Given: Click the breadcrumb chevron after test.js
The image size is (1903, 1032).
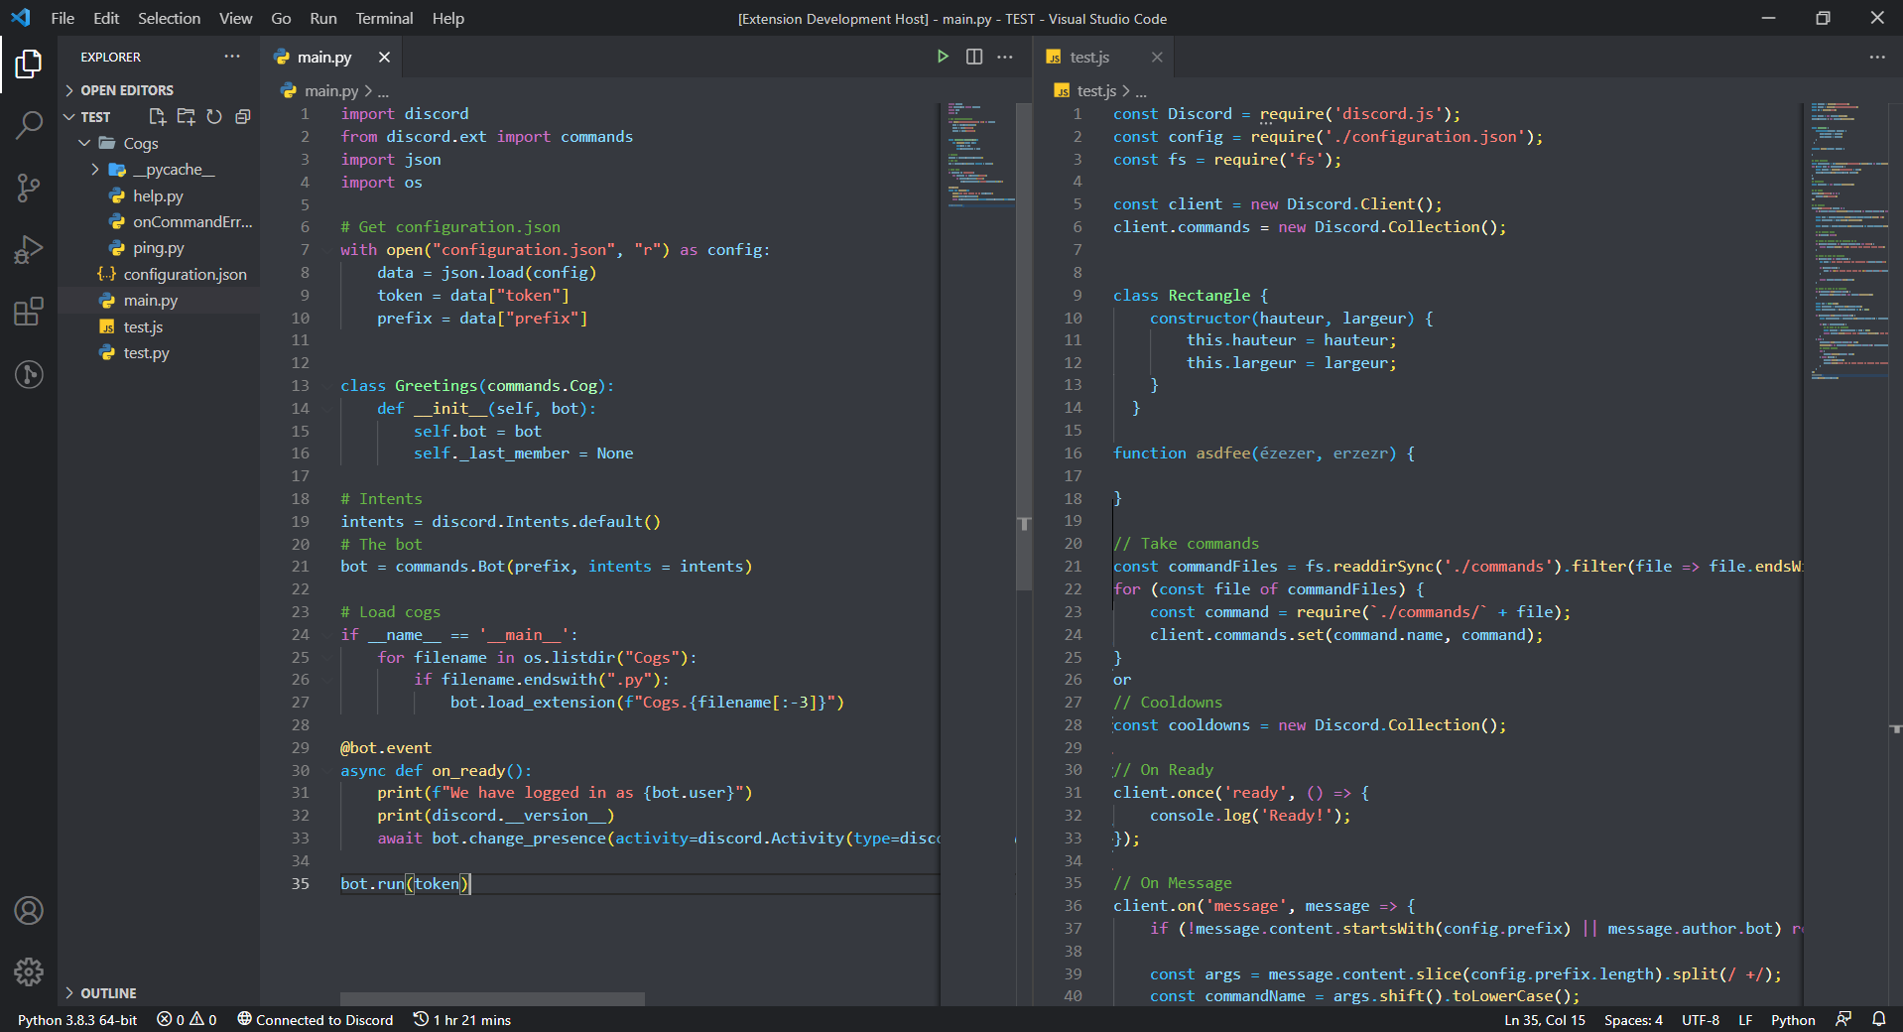Looking at the screenshot, I should click(x=1126, y=91).
